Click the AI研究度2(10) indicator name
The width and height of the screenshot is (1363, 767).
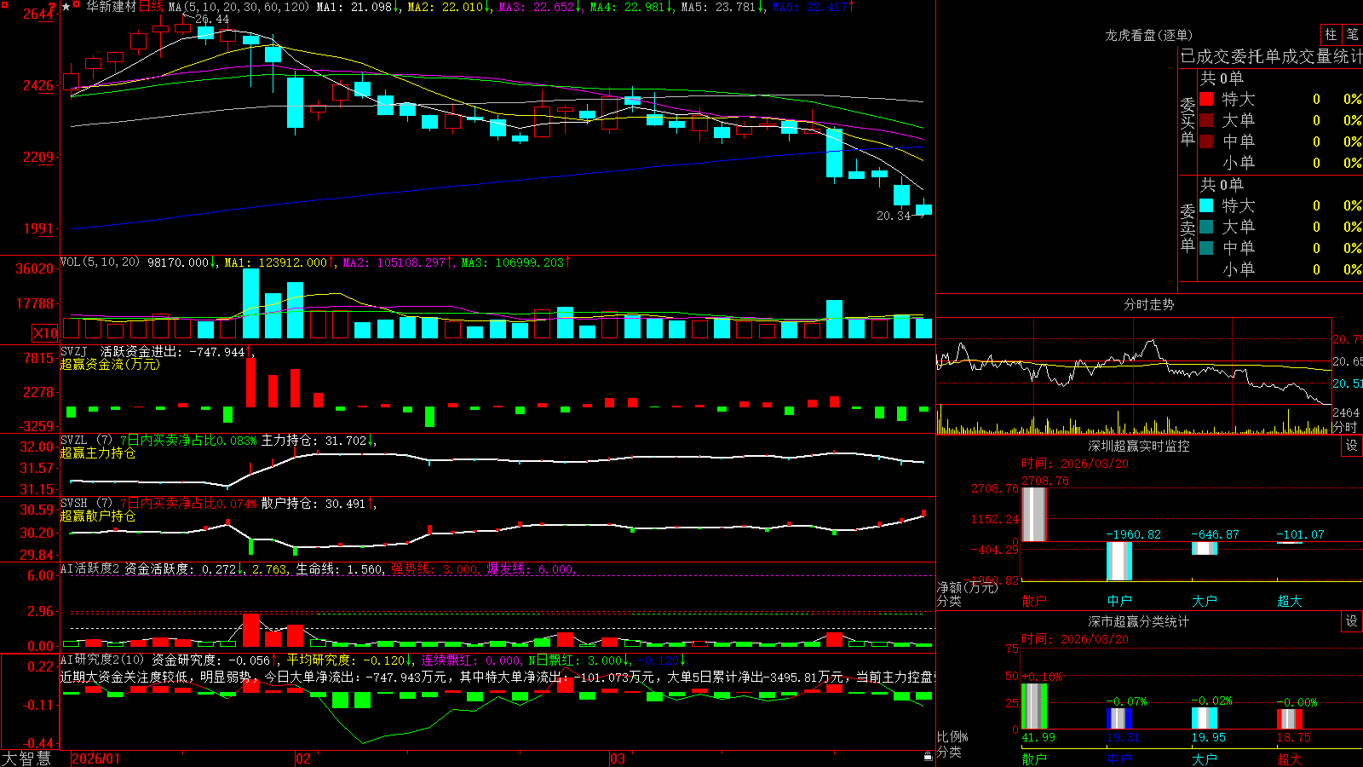(102, 660)
